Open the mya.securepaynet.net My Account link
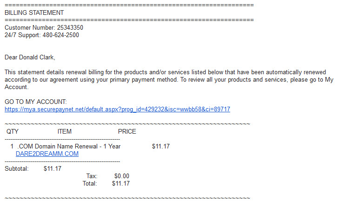Image resolution: width=339 pixels, height=206 pixels. 117,109
